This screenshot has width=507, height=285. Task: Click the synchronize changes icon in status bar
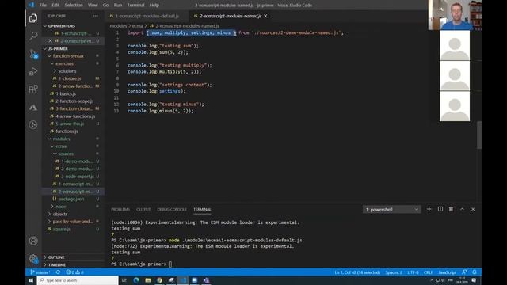(58, 272)
